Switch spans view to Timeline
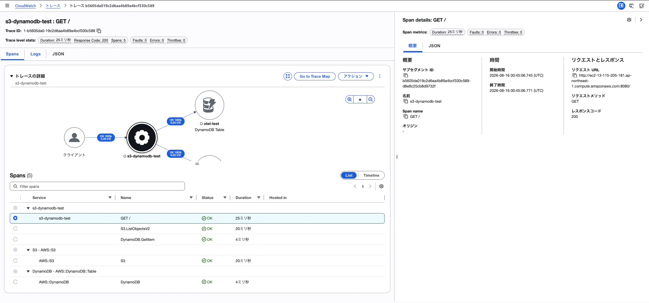Viewport: 649px width, 303px height. coord(371,175)
